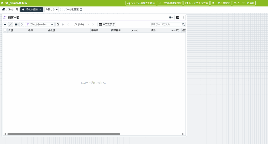Click the 単票を表示 button
The width and height of the screenshot is (268, 144).
pyautogui.click(x=107, y=24)
